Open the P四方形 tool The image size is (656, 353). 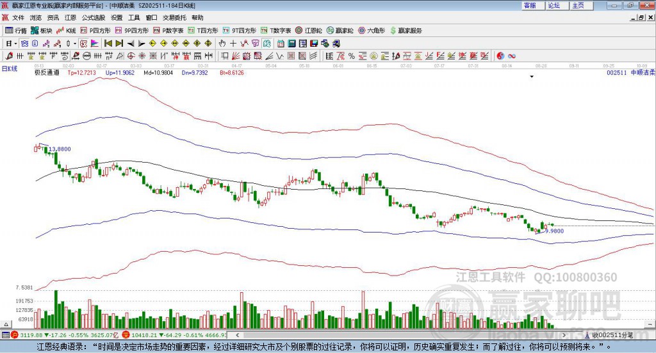[95, 31]
